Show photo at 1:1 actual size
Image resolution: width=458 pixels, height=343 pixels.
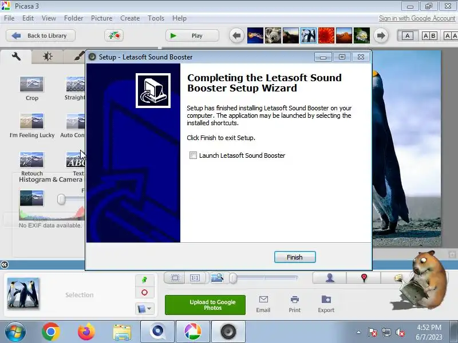pyautogui.click(x=195, y=278)
